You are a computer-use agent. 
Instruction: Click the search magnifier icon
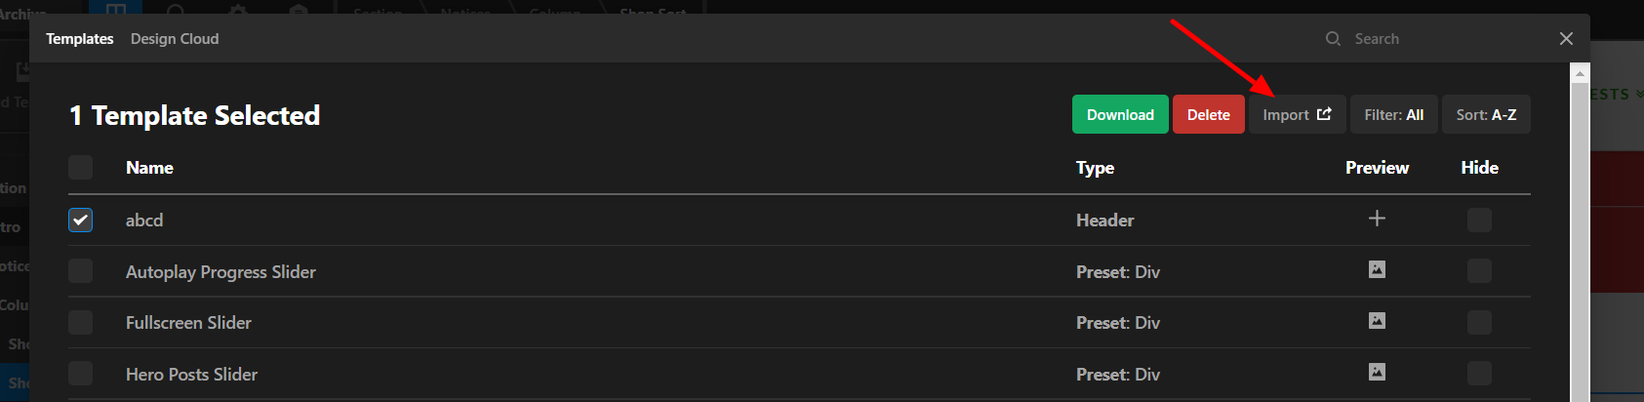point(1333,39)
